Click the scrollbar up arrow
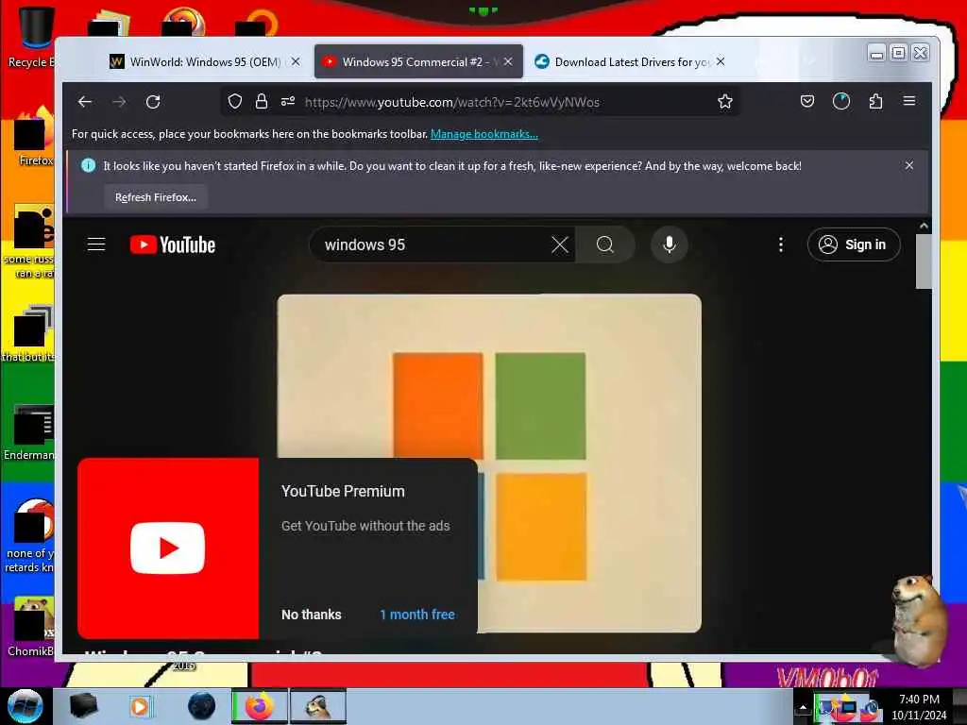The height and width of the screenshot is (725, 967). pyautogui.click(x=924, y=227)
